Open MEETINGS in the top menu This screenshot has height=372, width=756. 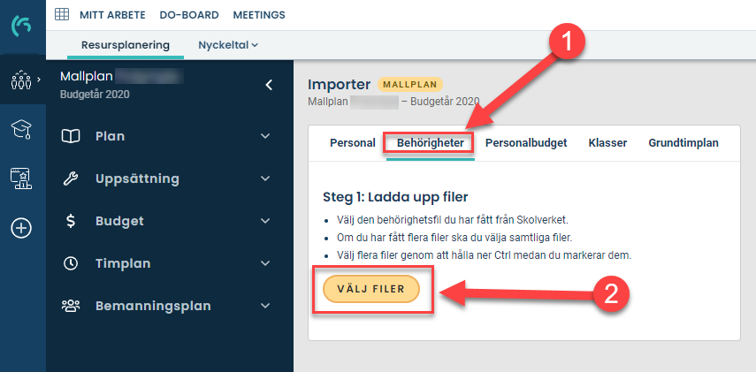[x=259, y=15]
